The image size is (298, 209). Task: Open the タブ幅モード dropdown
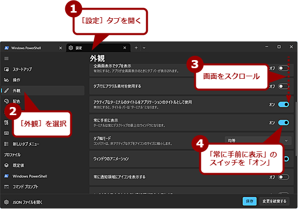pyautogui.click(x=258, y=140)
